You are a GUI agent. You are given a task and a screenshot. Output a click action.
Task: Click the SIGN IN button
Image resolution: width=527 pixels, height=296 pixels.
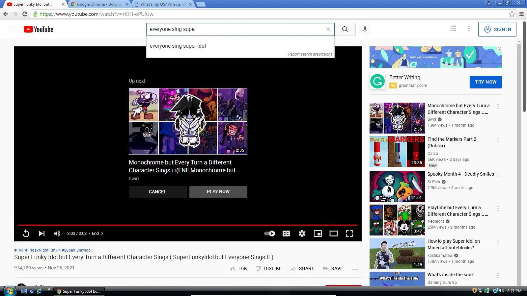coord(497,29)
